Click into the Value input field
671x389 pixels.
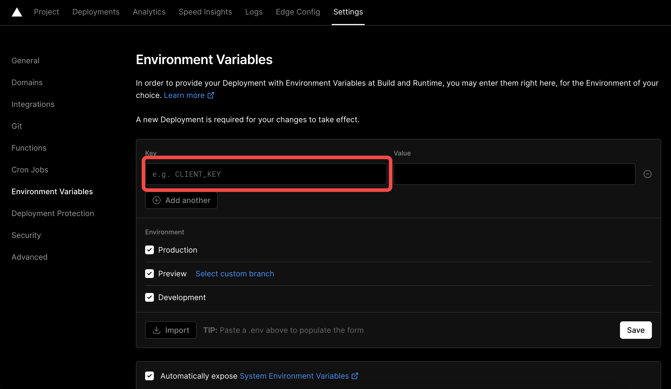pyautogui.click(x=514, y=174)
